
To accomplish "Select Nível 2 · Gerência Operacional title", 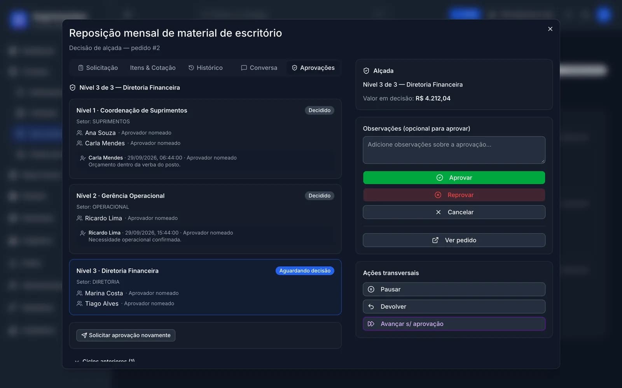I will 121,196.
